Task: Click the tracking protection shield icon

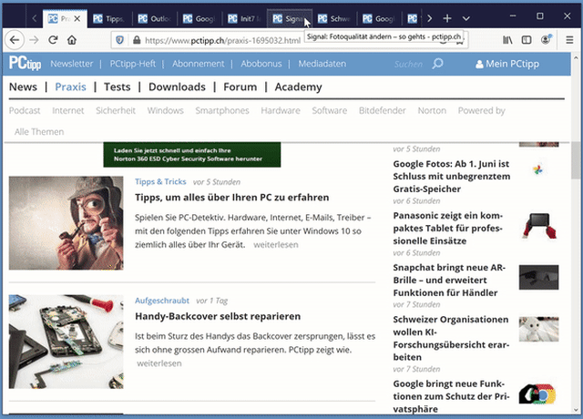Action: coord(119,41)
